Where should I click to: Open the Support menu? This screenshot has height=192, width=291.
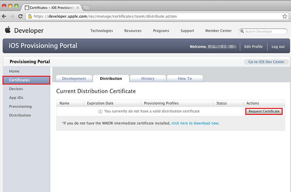point(187,31)
